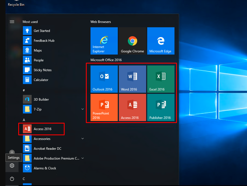Open the Microsoft Edge tile

pyautogui.click(x=161, y=41)
